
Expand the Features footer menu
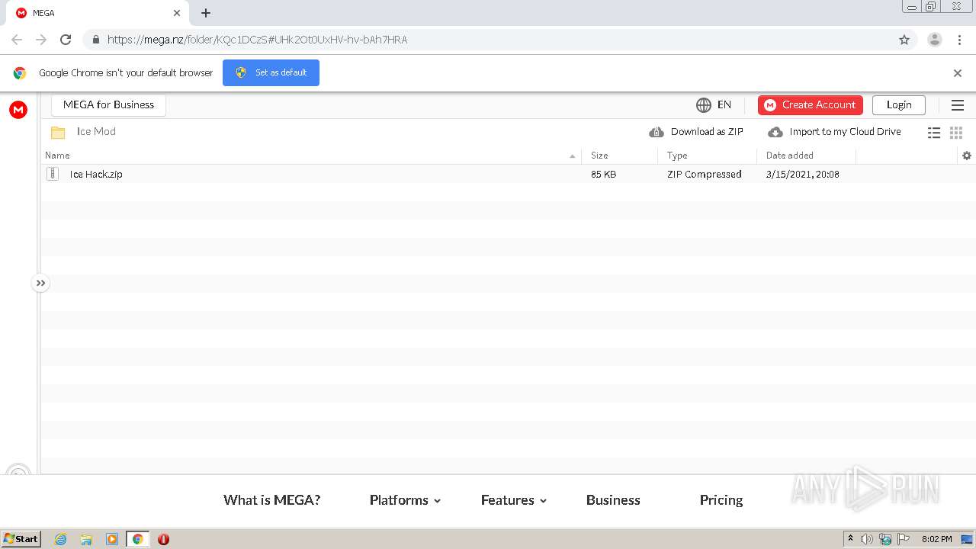click(514, 500)
